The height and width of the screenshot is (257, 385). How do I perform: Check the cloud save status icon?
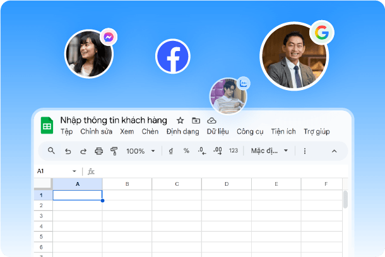pyautogui.click(x=211, y=120)
